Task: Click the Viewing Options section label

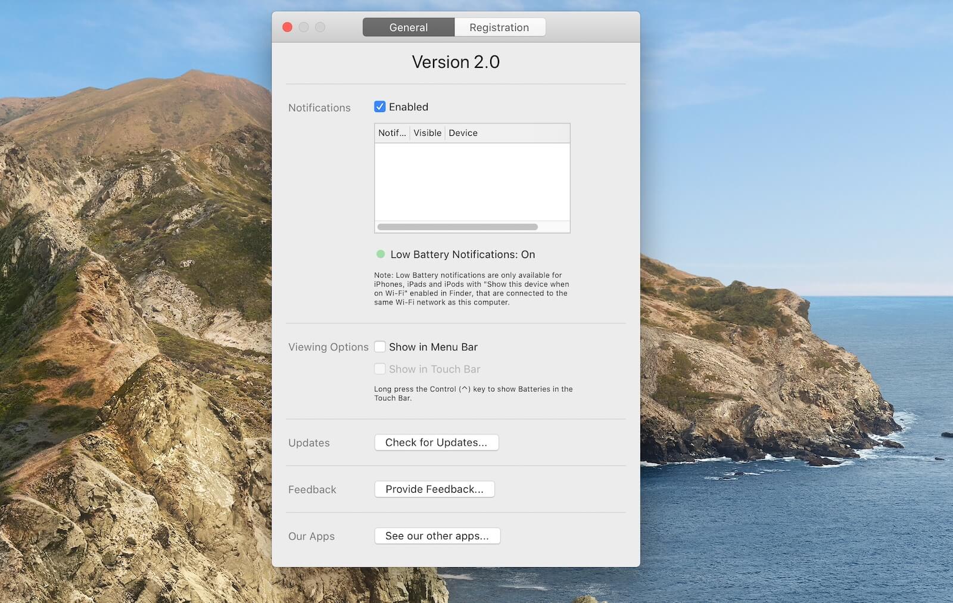Action: tap(328, 347)
